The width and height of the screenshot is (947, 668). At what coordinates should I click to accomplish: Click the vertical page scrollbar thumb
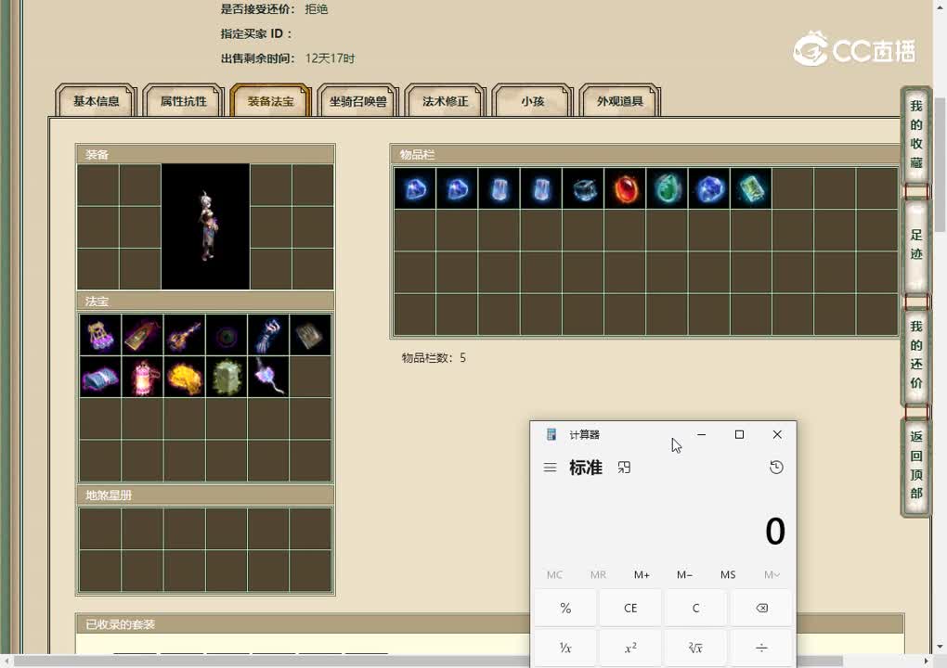coord(940,163)
